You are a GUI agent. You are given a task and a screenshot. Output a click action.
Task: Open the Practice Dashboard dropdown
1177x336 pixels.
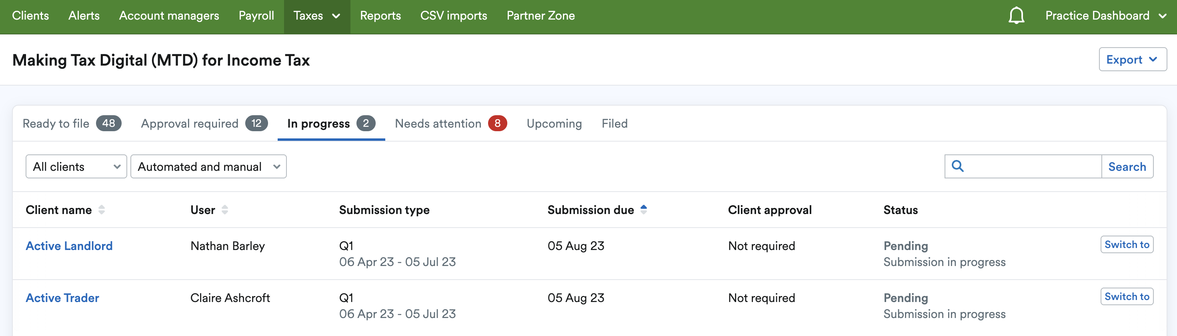pyautogui.click(x=1106, y=16)
